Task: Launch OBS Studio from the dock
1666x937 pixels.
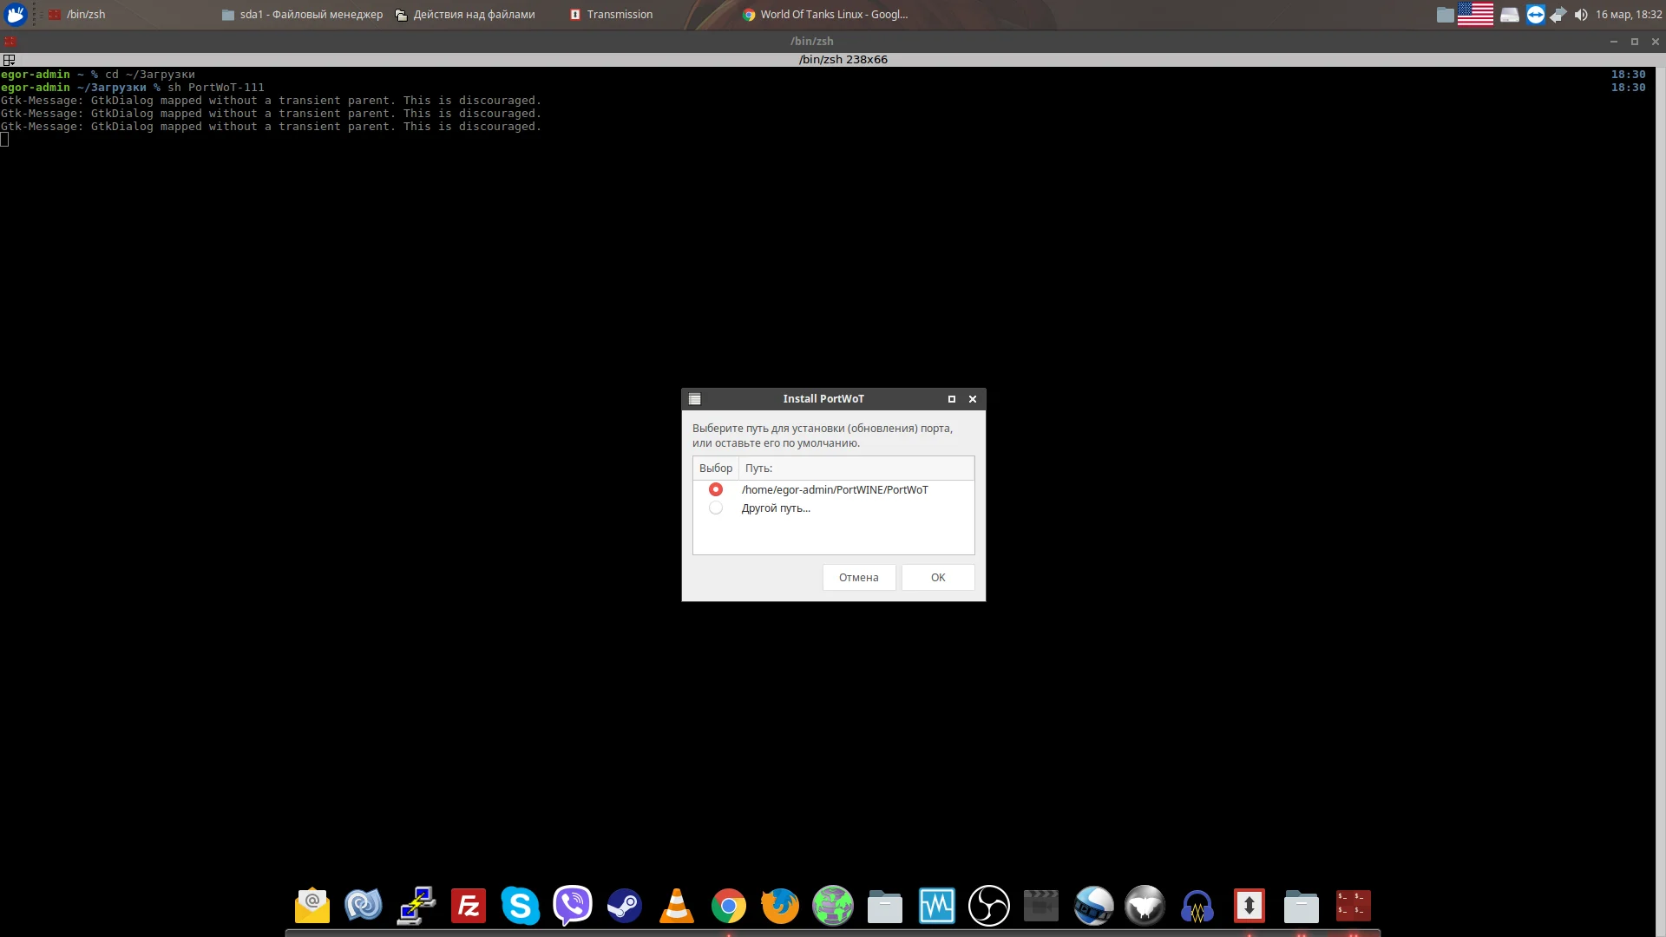Action: [988, 907]
